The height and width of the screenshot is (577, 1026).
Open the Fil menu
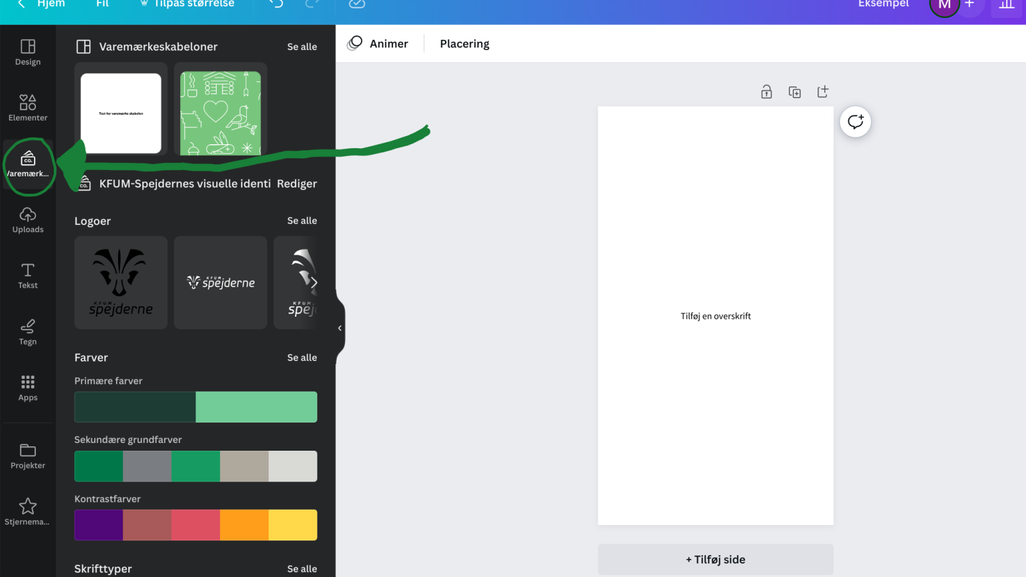pyautogui.click(x=103, y=4)
